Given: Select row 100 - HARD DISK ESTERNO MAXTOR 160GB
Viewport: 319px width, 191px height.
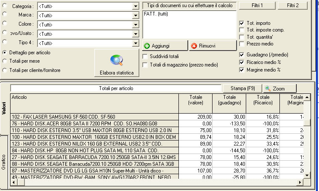Looking at the screenshot, I should pos(94,137).
